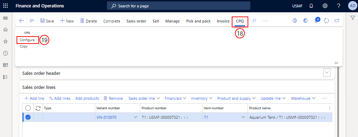Open the Product and supply dropdown
The width and height of the screenshot is (358, 137).
tap(237, 98)
